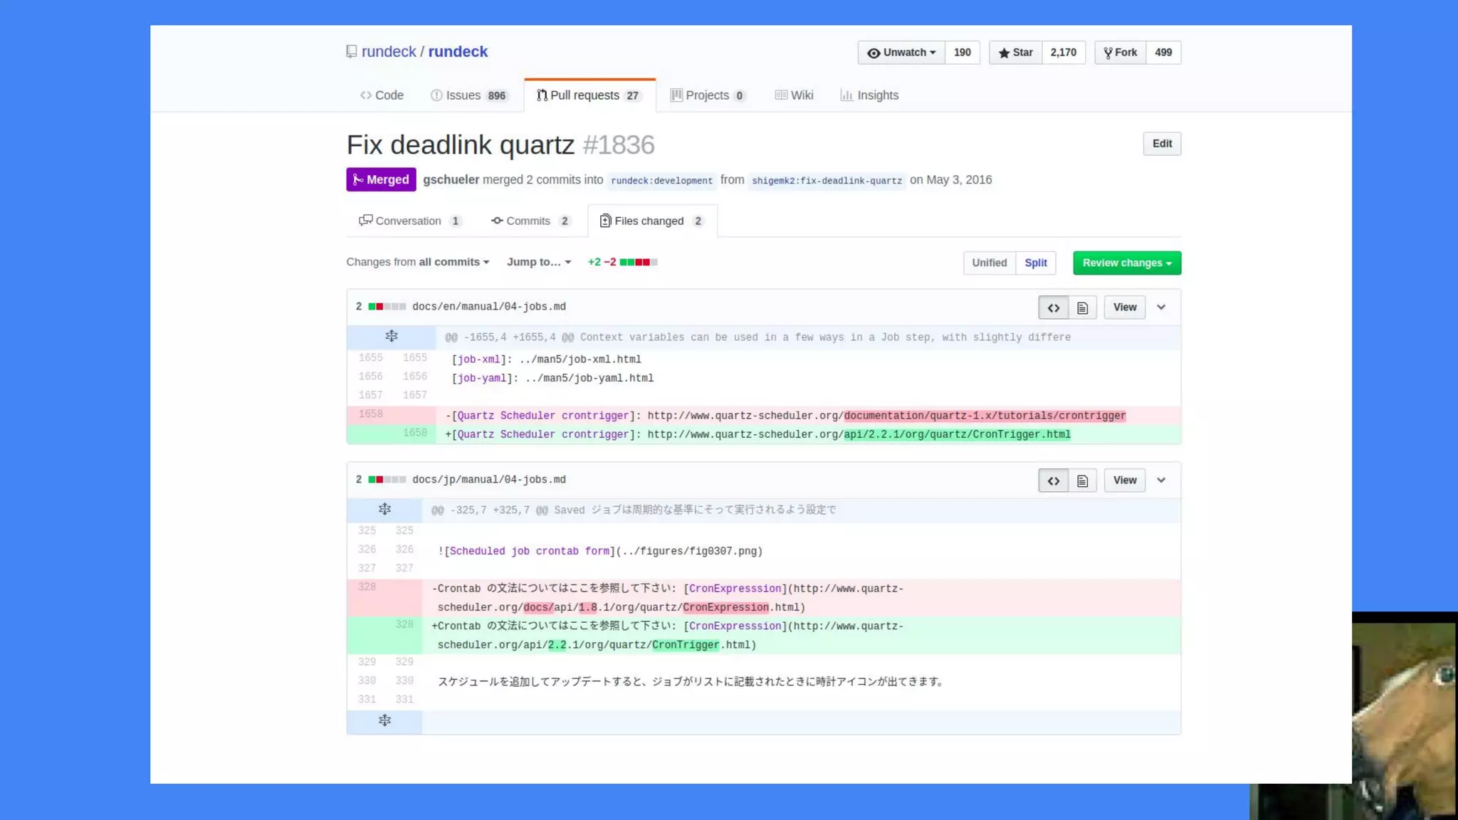Click the Edit title button

click(x=1161, y=144)
